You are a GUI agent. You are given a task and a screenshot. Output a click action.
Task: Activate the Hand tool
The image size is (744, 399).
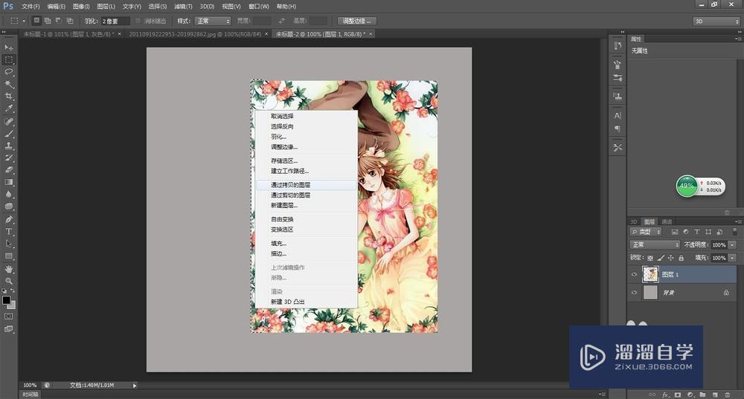point(9,268)
